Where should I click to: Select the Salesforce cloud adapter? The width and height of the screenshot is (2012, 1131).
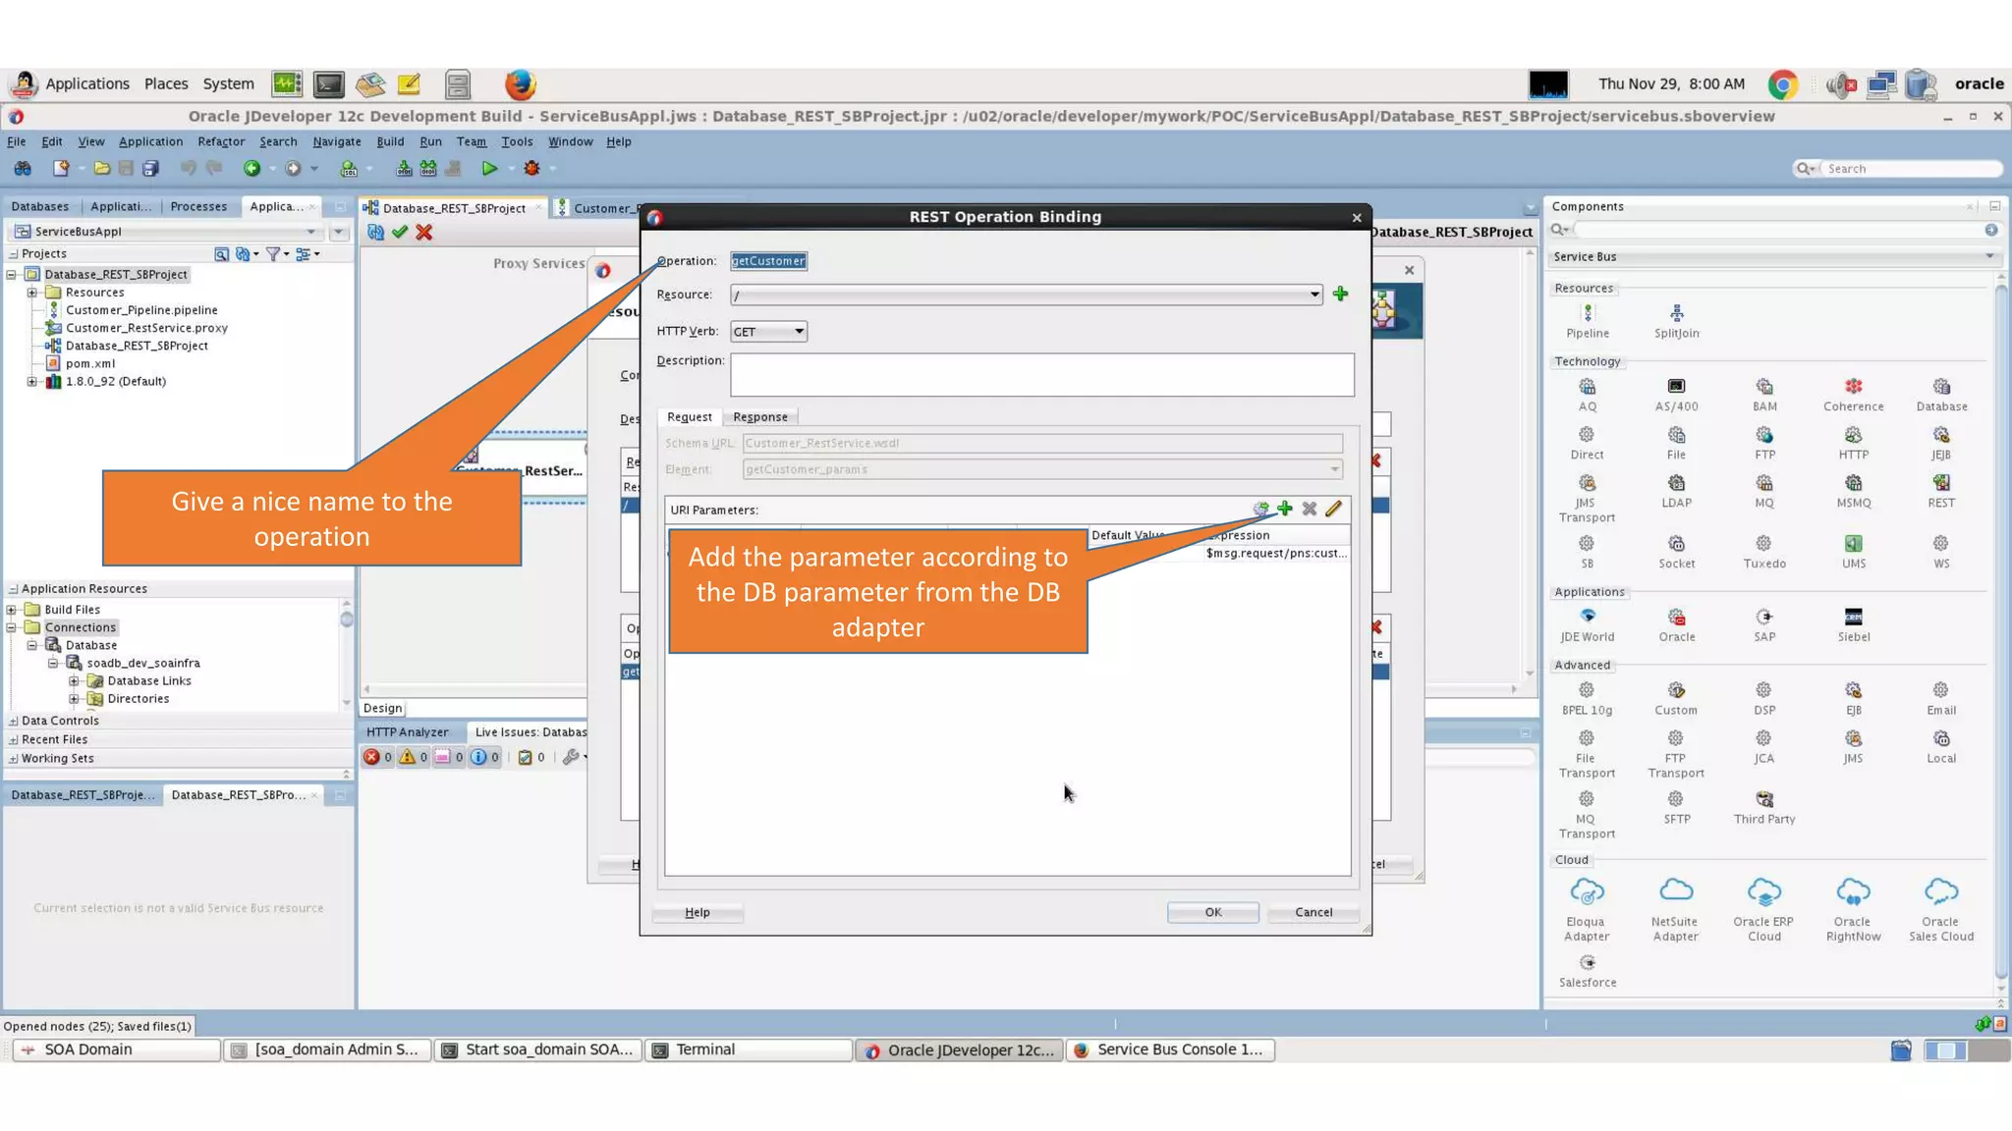pos(1587,970)
